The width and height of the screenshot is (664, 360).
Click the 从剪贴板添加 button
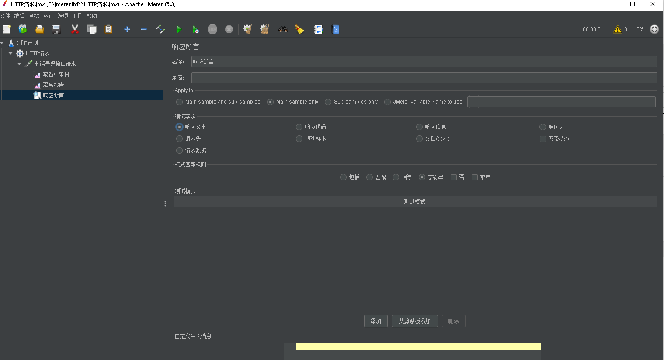[x=415, y=321]
